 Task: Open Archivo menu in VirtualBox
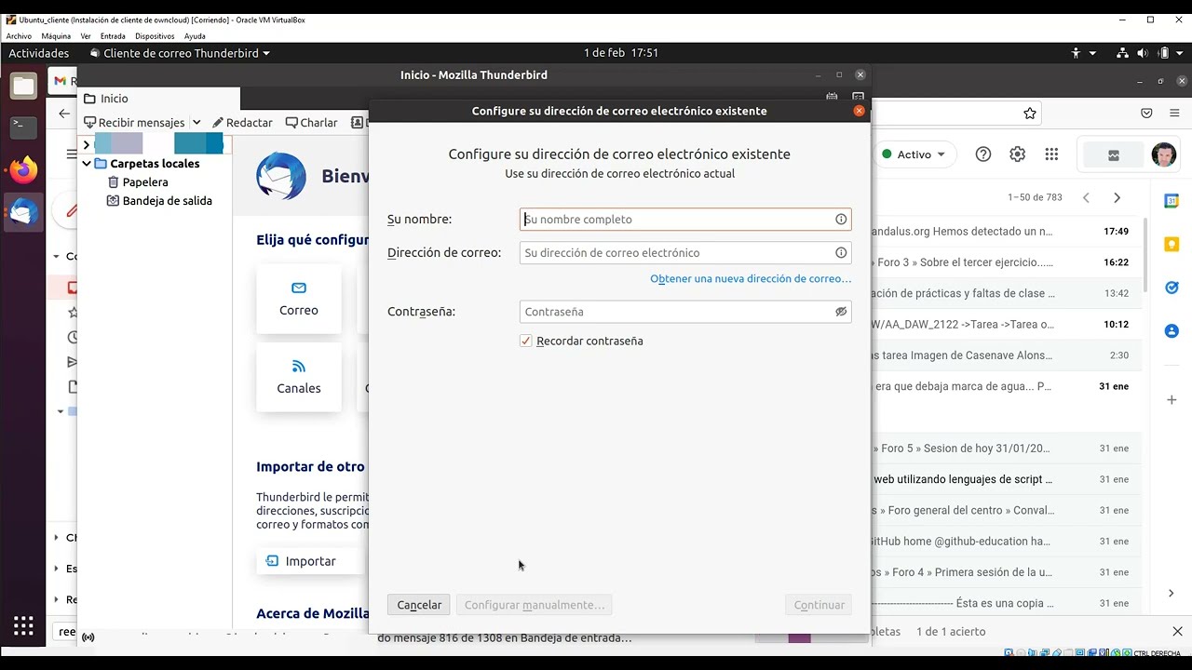click(19, 36)
